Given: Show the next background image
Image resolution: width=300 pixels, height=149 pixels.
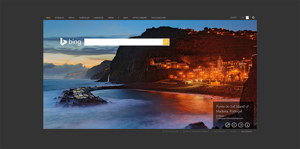Looking at the screenshot, I should tap(241, 125).
